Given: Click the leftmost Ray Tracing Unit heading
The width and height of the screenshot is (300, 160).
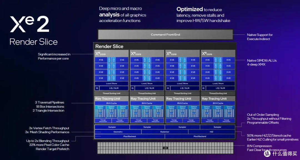Looking at the screenshot, I should 108,99.
